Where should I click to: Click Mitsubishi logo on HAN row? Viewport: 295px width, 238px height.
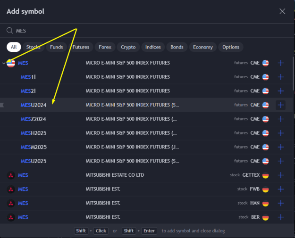point(11,203)
